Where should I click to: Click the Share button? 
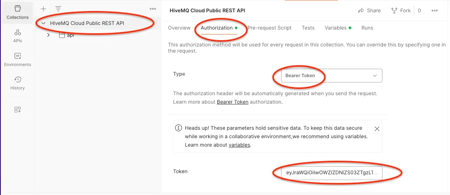point(369,11)
